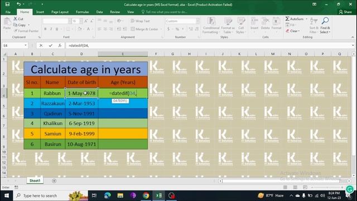
Task: Open the Merge & Center dropdown arrow
Action: point(161,29)
